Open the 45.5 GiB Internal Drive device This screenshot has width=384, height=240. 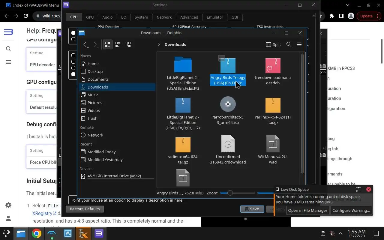tap(117, 176)
